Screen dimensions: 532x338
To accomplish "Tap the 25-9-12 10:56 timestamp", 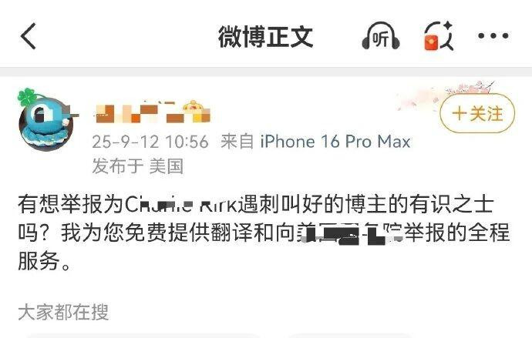I will (150, 142).
